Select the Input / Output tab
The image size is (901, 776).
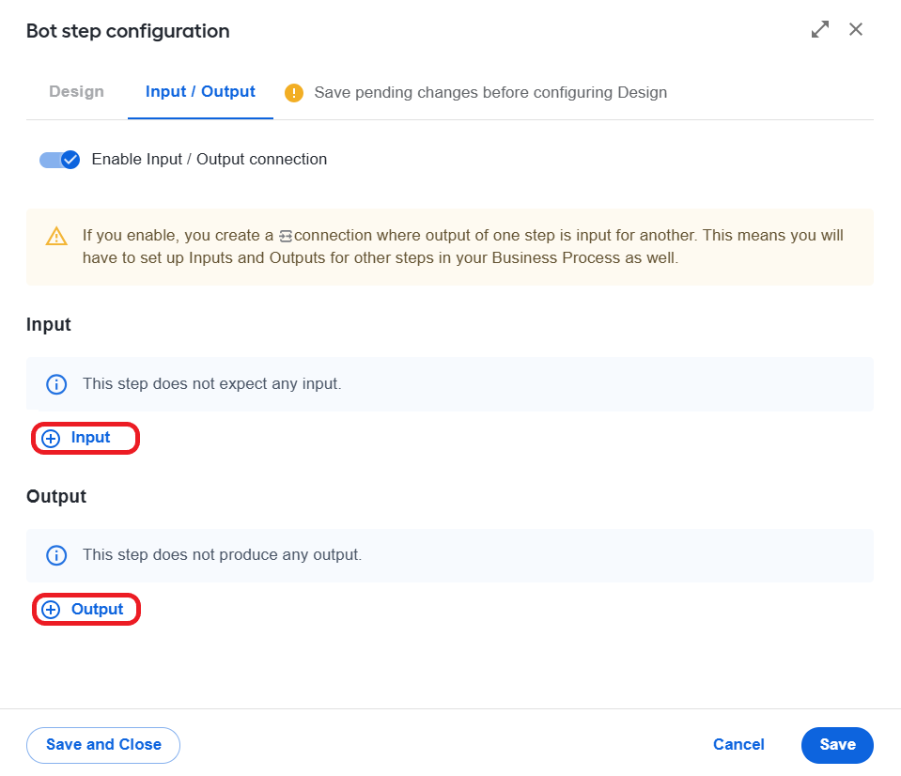(200, 91)
